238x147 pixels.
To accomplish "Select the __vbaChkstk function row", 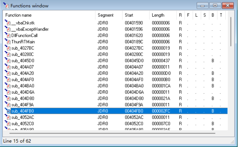I will click(116, 23).
